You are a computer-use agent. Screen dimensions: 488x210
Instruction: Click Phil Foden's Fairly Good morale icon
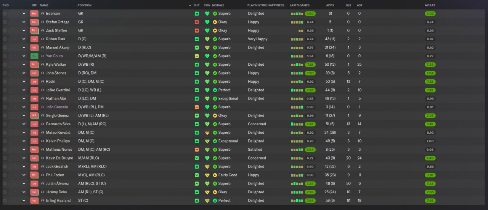215,175
